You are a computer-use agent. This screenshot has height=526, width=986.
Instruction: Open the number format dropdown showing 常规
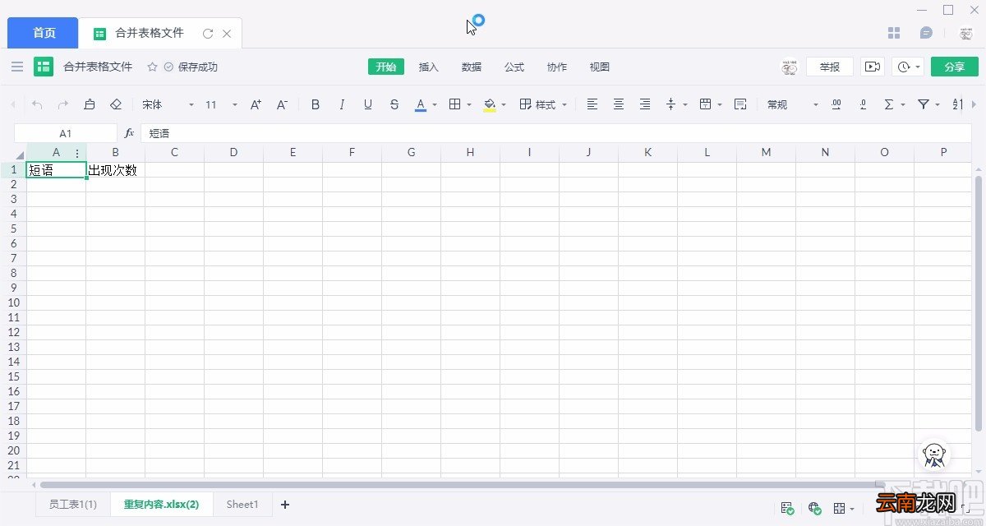point(793,104)
